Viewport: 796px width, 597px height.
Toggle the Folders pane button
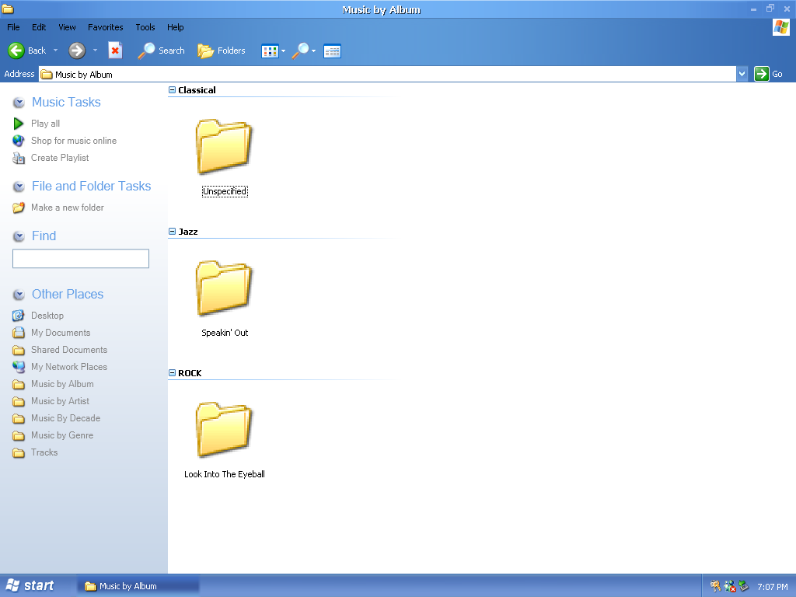click(x=222, y=51)
